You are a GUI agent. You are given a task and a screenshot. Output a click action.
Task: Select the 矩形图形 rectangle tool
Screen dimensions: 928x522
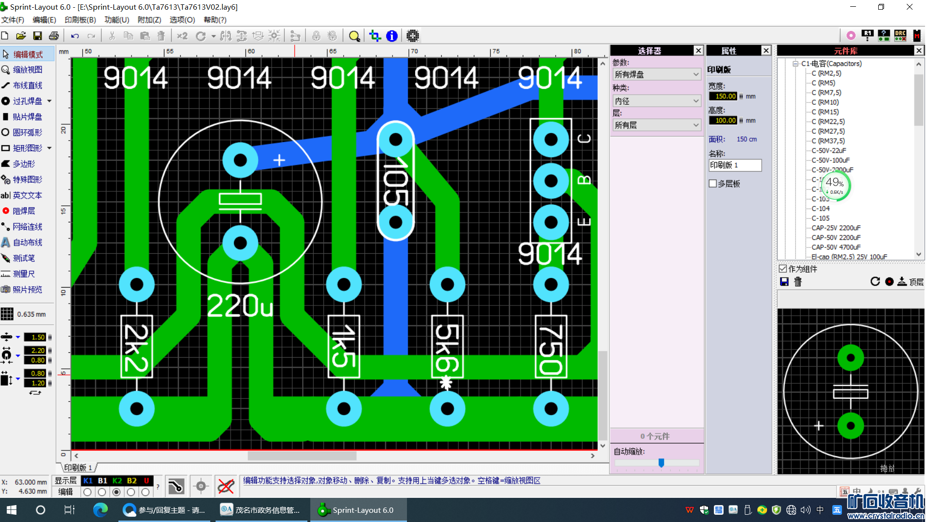click(22, 148)
